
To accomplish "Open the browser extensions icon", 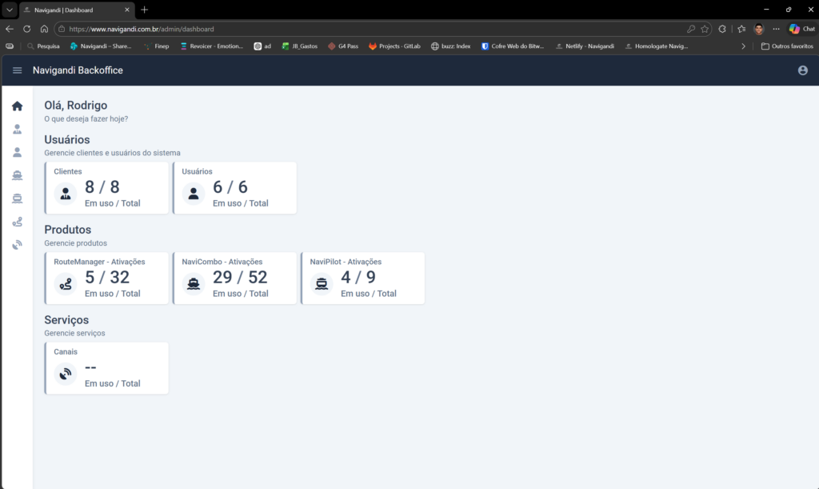I will point(722,30).
